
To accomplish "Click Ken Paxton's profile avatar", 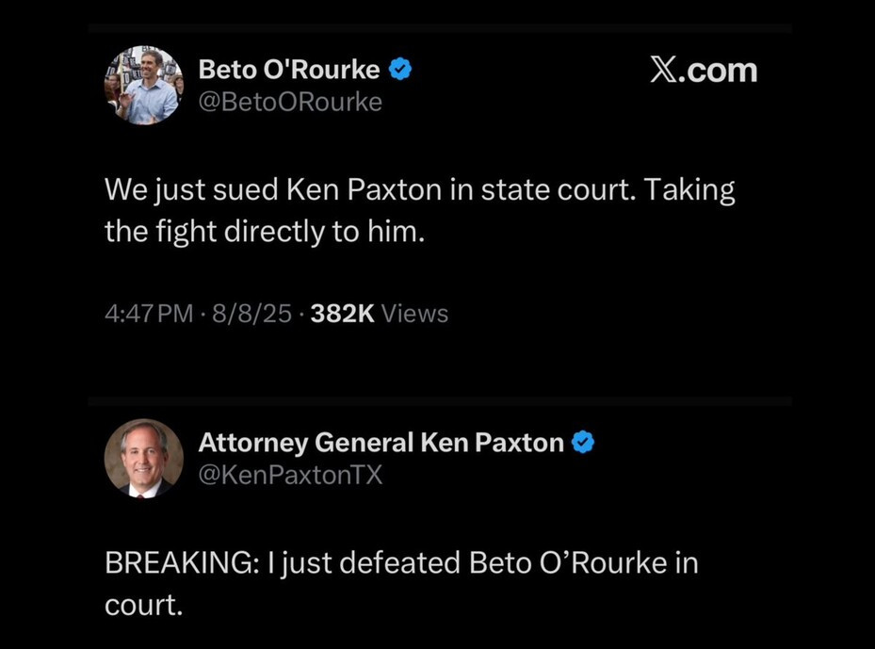I will coord(143,458).
